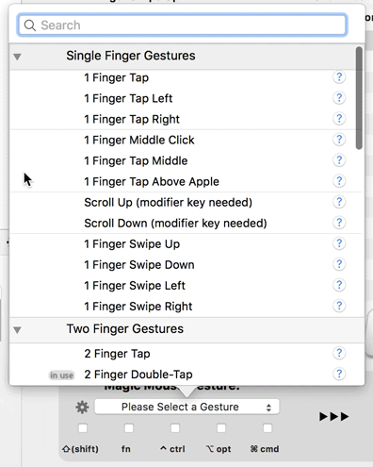Screen dimensions: 373x467
Task: Enable the shift modifier checkbox
Action: pos(83,428)
